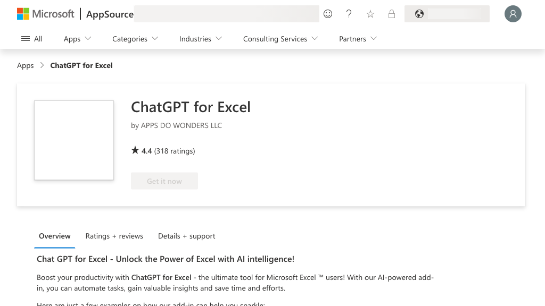Open the user profile avatar

[513, 14]
